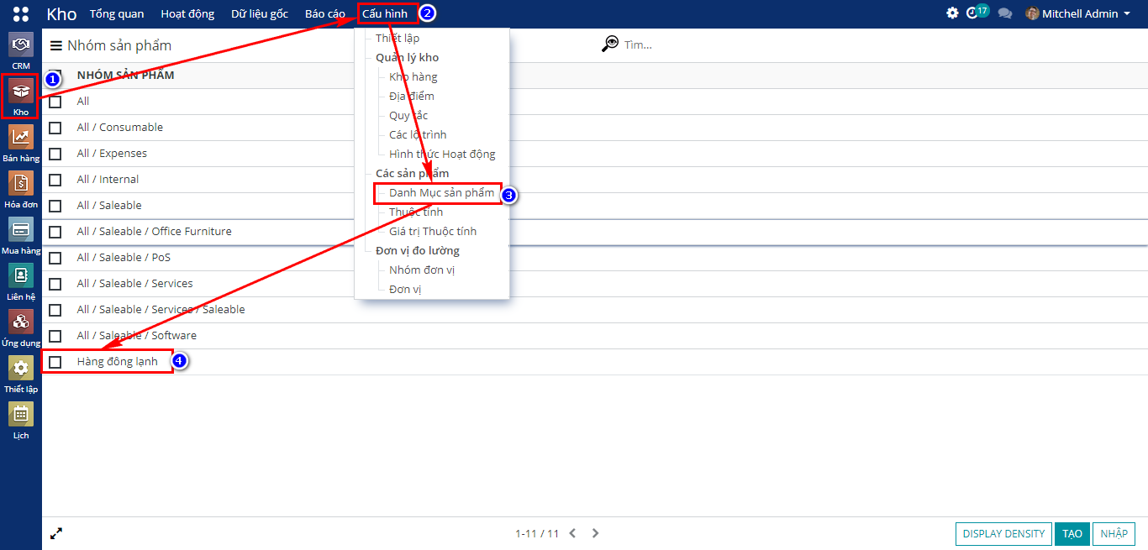Click the DISPLAY DENSITY button
This screenshot has width=1148, height=550.
click(1003, 534)
